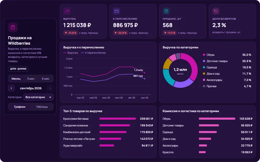This screenshot has width=260, height=162.
Task: Click the Дом и сад legend color swatch
Action: pyautogui.click(x=204, y=74)
